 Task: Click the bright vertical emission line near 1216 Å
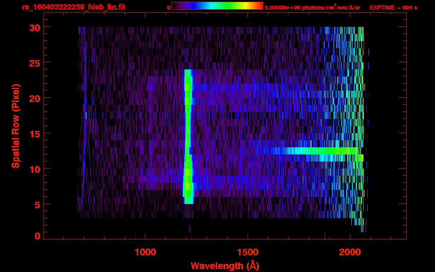188,136
